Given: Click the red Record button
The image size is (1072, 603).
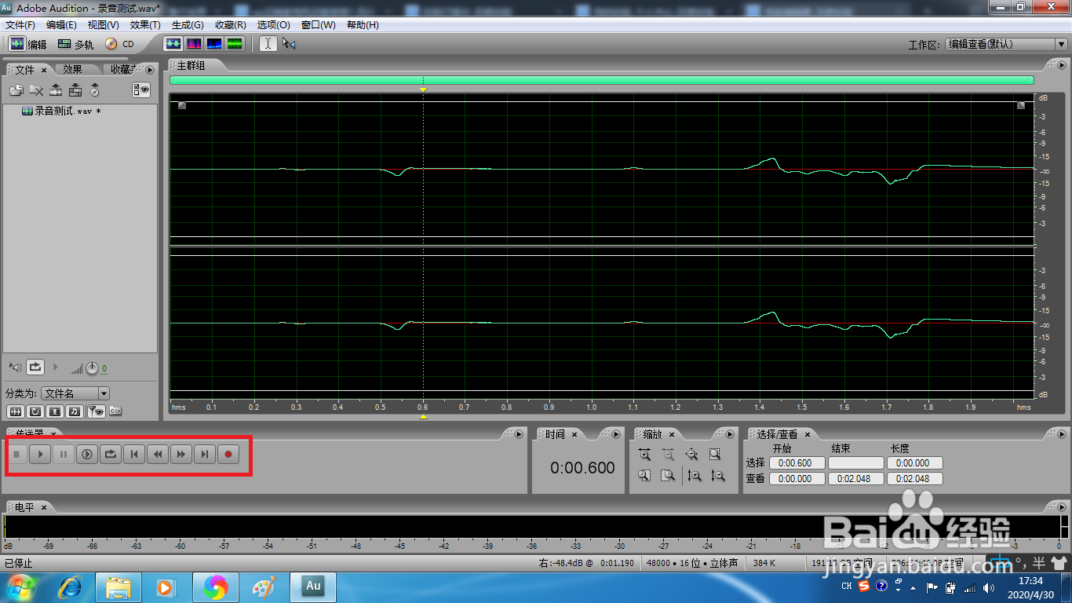Looking at the screenshot, I should pos(228,454).
